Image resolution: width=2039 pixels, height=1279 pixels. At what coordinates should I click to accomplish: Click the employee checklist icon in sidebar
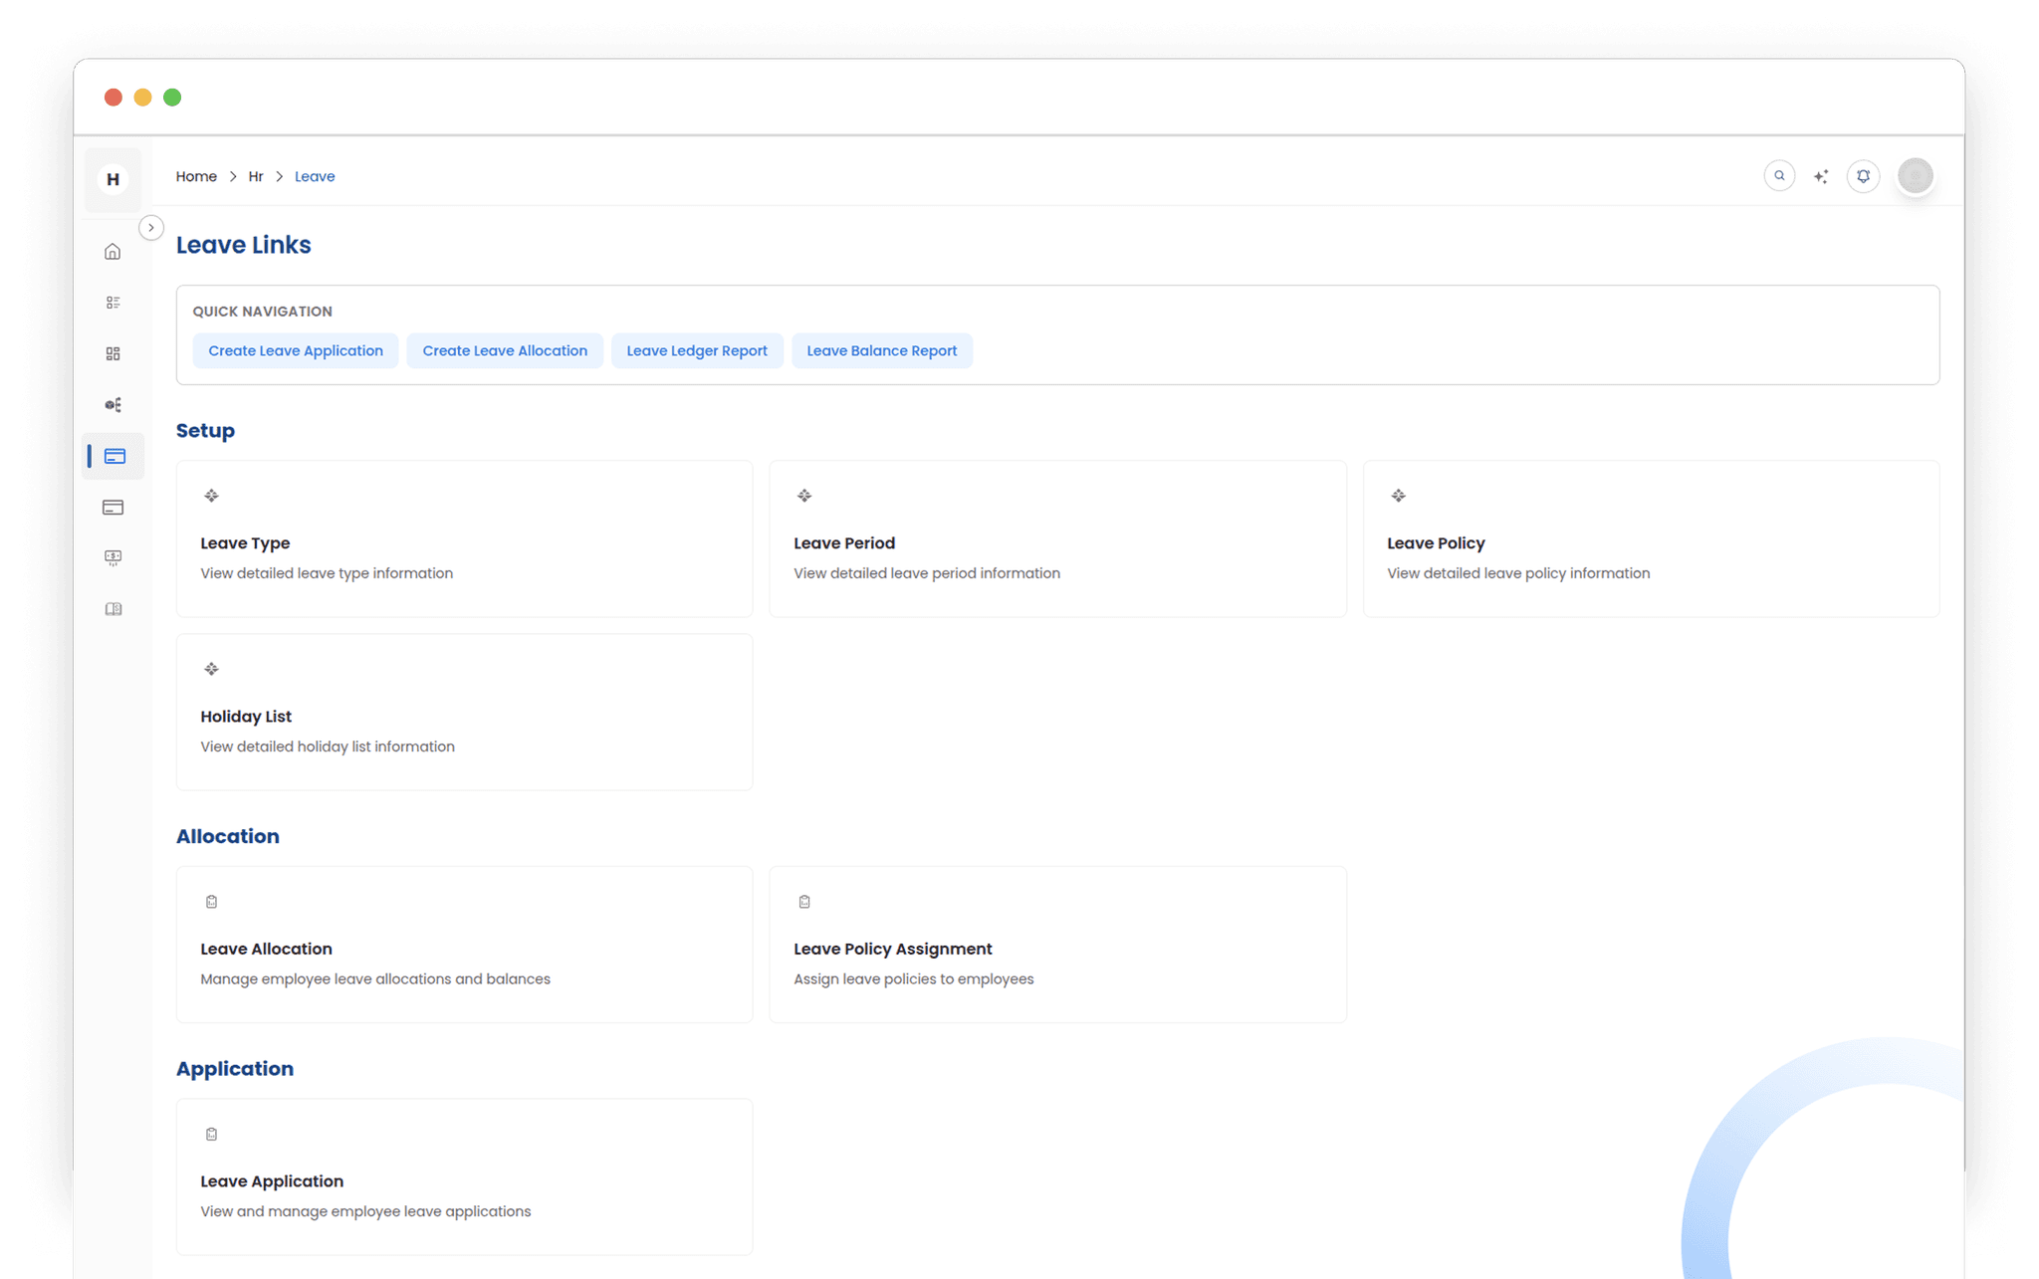point(113,302)
